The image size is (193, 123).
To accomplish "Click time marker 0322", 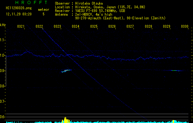I will [x=39, y=26].
